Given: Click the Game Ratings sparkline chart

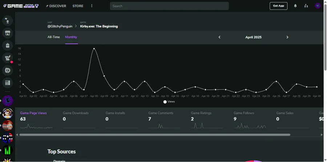Looking at the screenshot, I should [207, 126].
